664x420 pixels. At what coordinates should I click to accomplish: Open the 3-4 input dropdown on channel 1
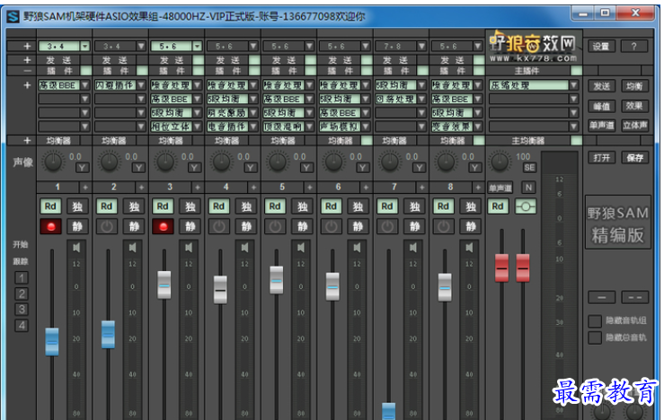[x=84, y=46]
